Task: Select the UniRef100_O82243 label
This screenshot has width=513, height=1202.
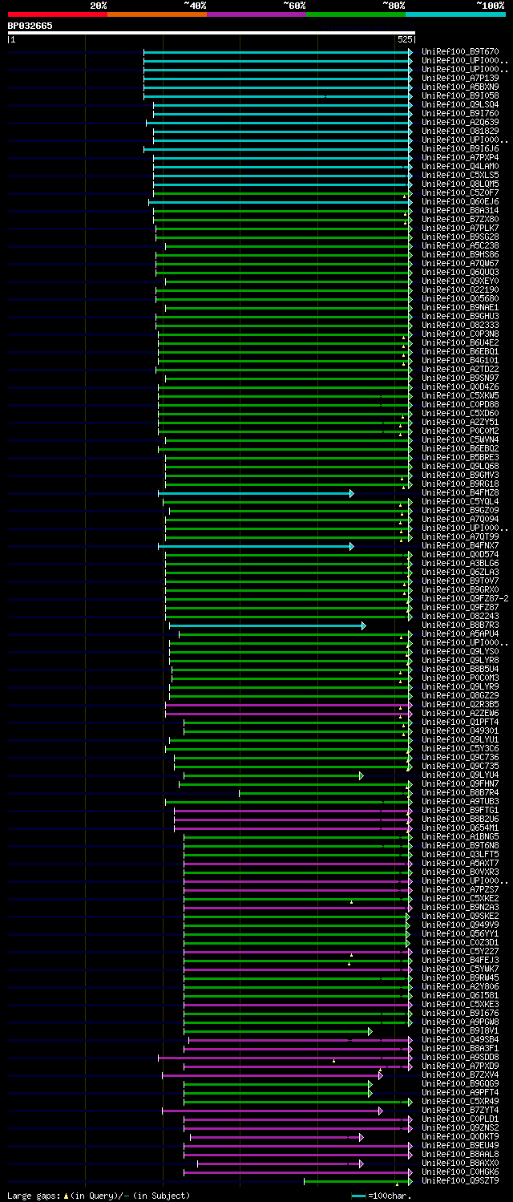Action: (461, 617)
